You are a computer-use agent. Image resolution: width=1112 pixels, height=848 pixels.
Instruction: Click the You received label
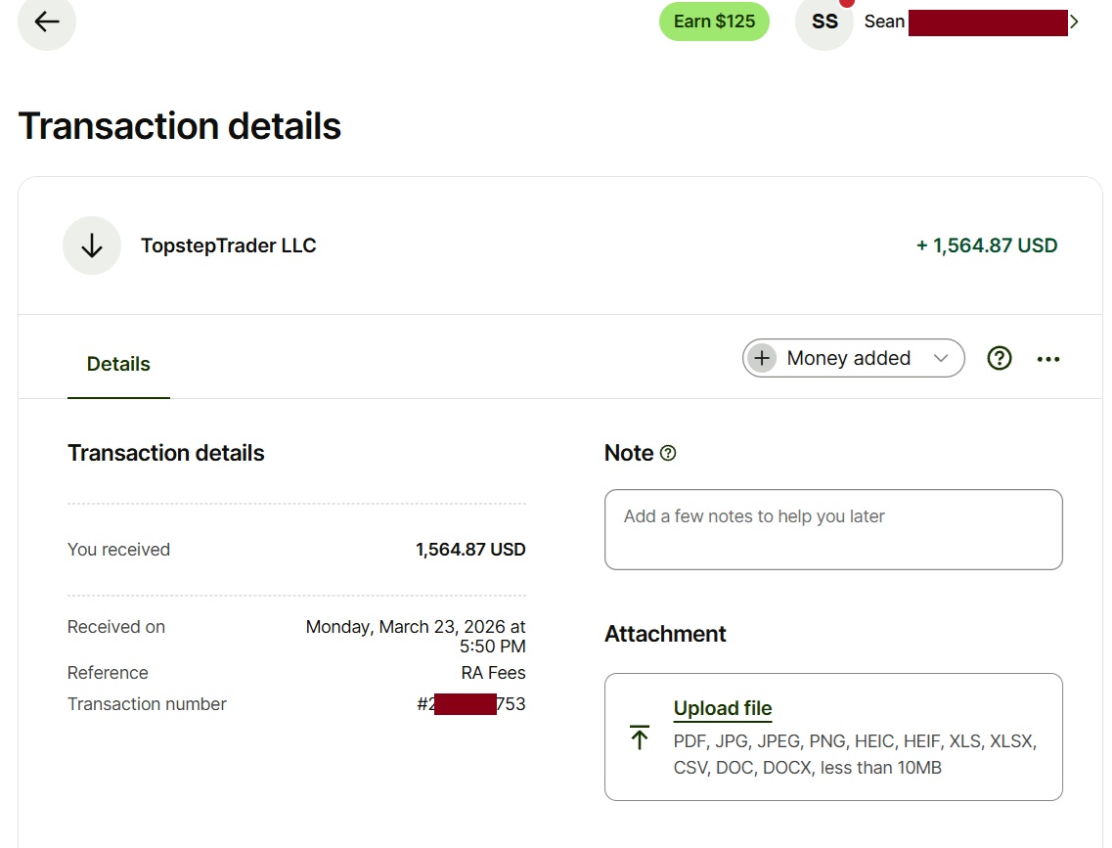(x=118, y=550)
